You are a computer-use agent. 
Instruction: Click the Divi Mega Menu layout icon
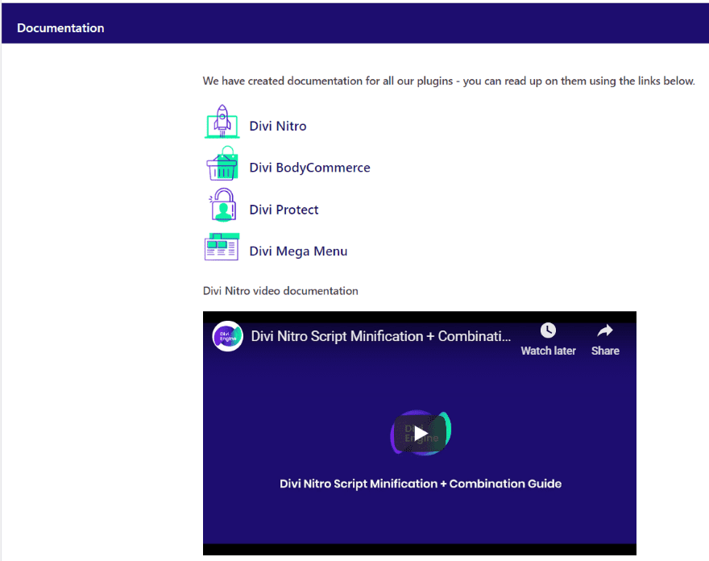pos(222,247)
